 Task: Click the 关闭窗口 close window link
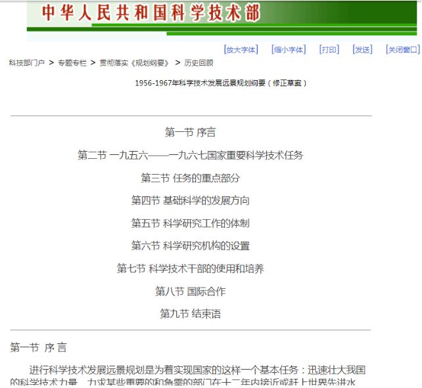402,50
